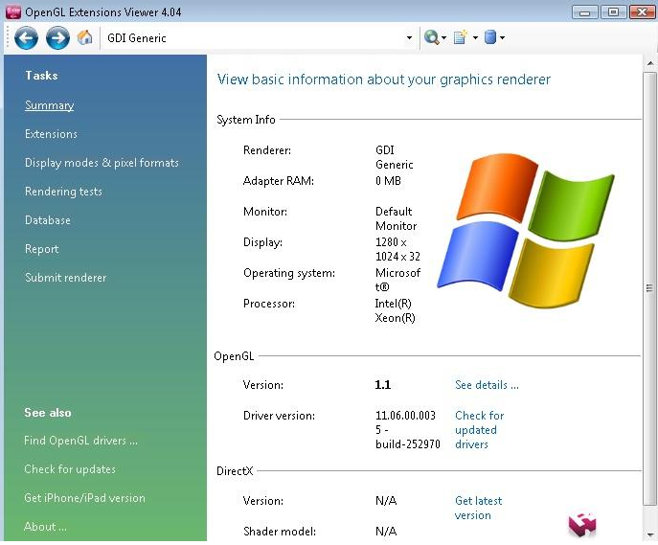Click the Monitor value Default Monitor
The image size is (658, 545).
[396, 218]
